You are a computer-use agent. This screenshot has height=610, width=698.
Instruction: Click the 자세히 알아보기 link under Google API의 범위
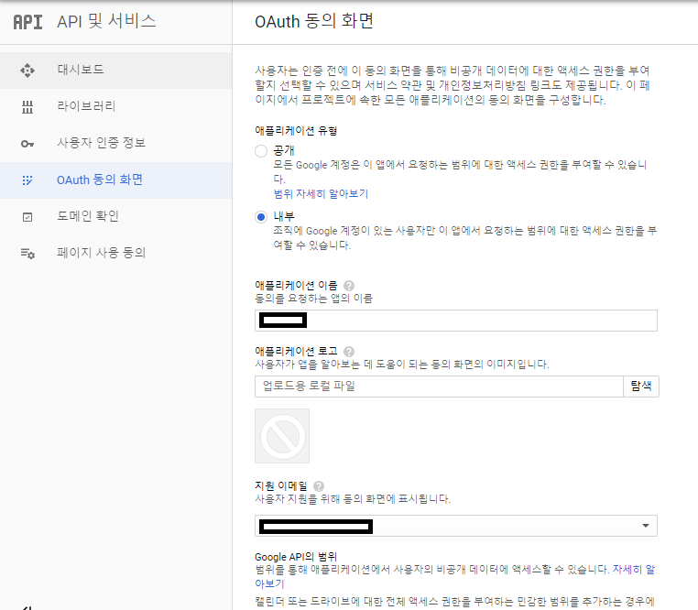pyautogui.click(x=634, y=570)
